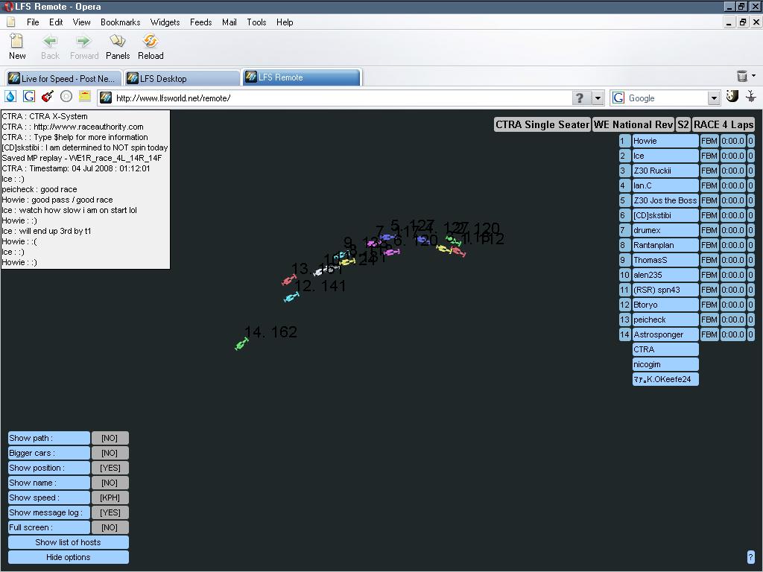
Task: Select driver alen235 in the list
Action: click(665, 275)
